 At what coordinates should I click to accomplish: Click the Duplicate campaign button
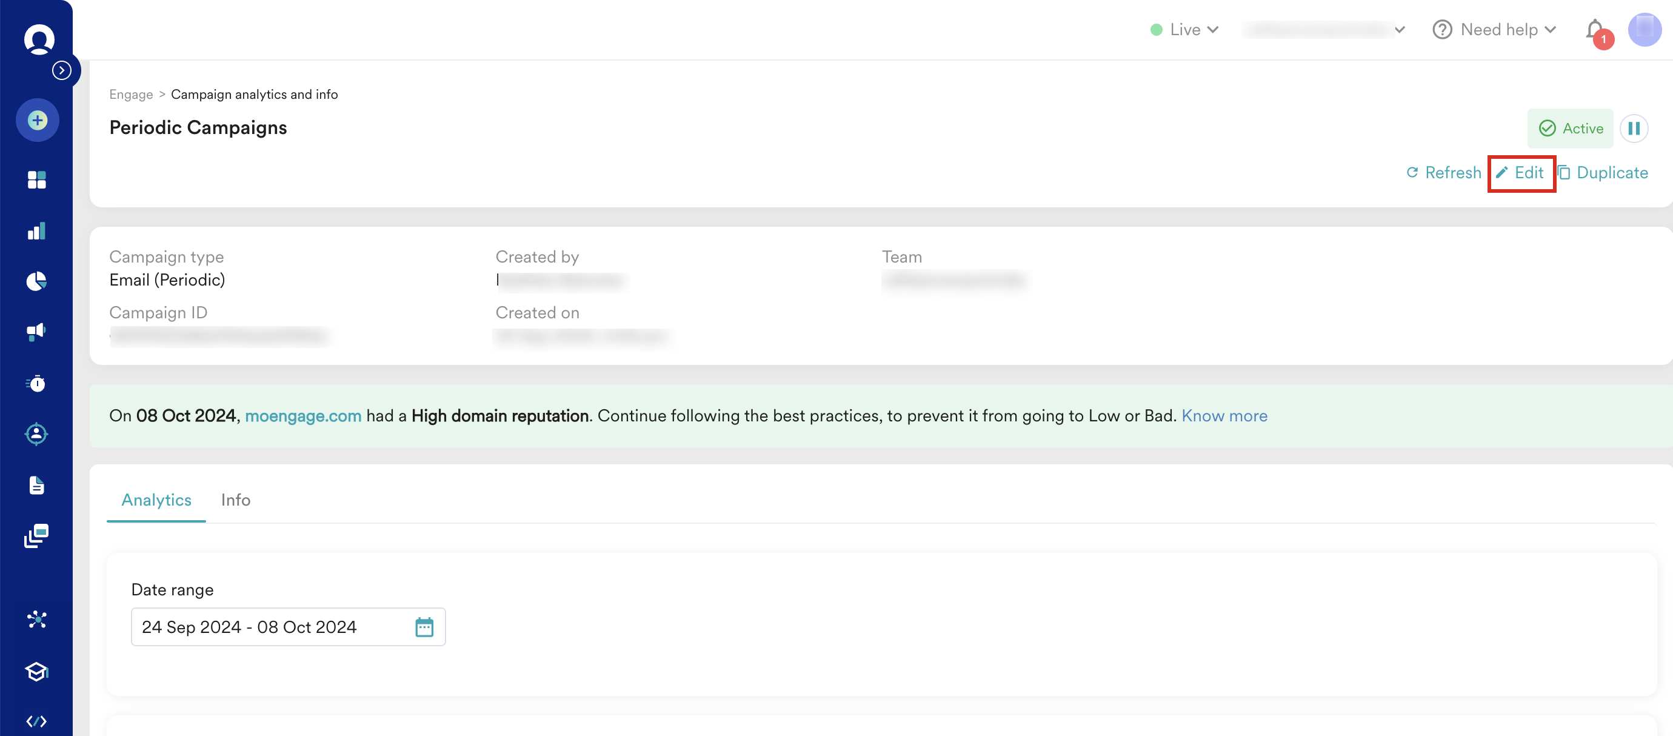[x=1603, y=173]
